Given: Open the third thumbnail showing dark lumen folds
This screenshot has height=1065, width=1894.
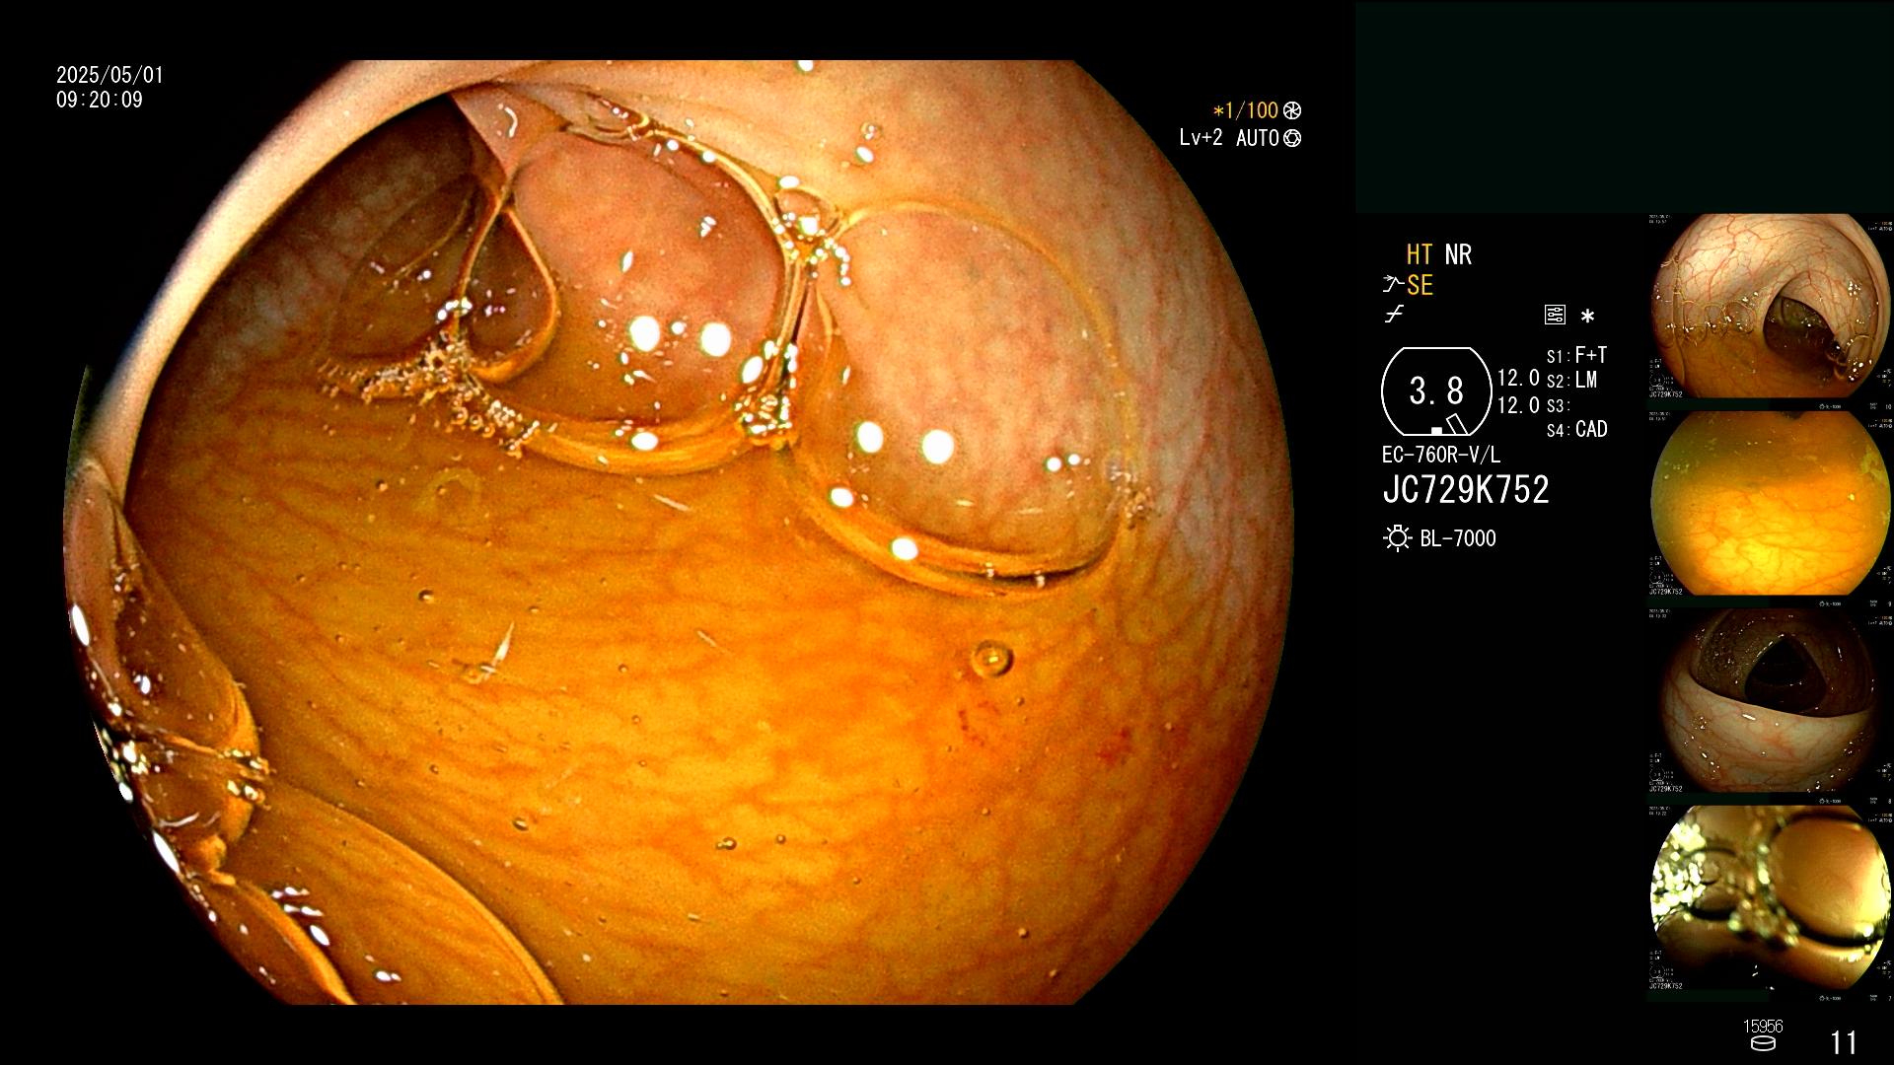Looking at the screenshot, I should [1770, 701].
